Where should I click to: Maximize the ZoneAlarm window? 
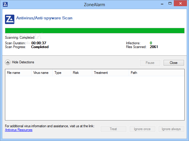170,4
